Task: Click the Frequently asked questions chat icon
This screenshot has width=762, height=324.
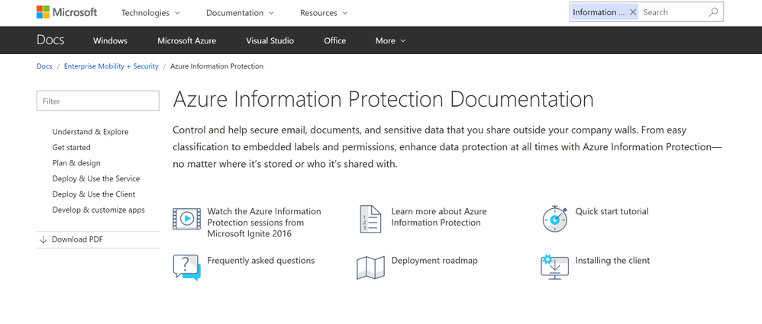Action: pos(186,267)
